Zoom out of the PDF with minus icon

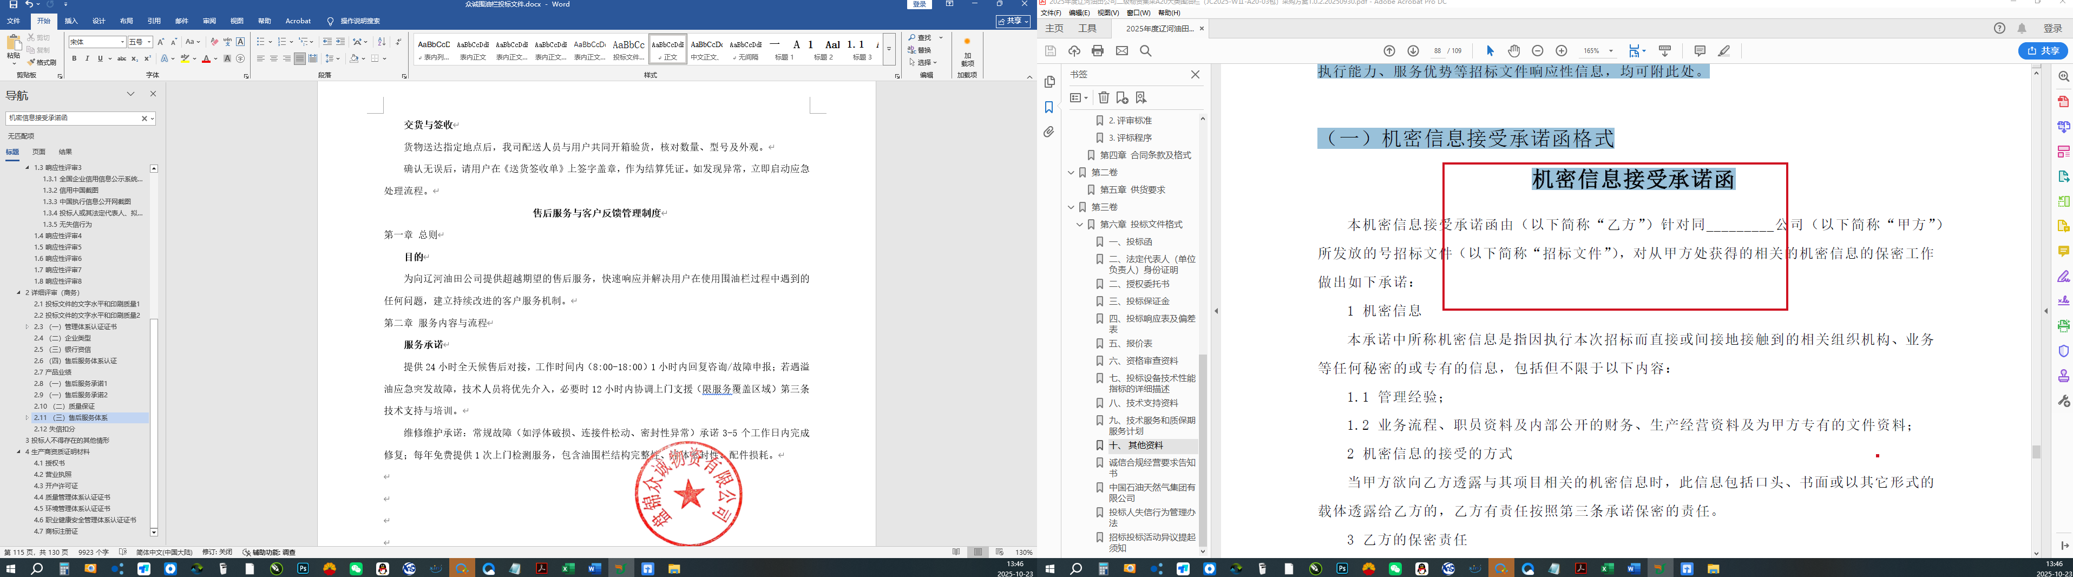pyautogui.click(x=1537, y=51)
